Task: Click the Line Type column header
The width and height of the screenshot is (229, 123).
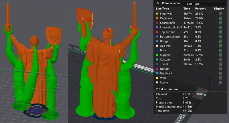Action: (x=162, y=9)
